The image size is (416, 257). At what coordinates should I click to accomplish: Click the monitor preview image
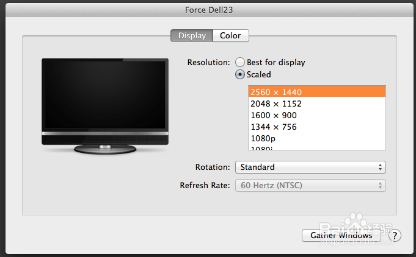105,106
